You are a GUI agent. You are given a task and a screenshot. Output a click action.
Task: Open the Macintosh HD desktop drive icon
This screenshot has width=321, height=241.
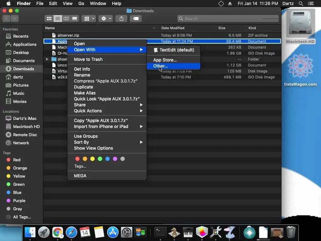[300, 26]
